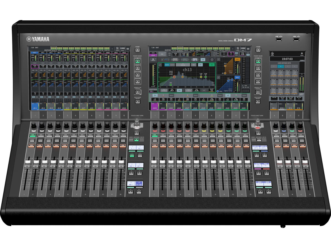
Task: Hit the lit user defined key 1
Action: (x=132, y=155)
